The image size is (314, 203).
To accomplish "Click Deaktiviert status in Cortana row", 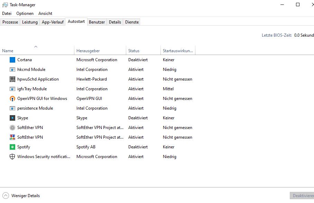I will [138, 60].
